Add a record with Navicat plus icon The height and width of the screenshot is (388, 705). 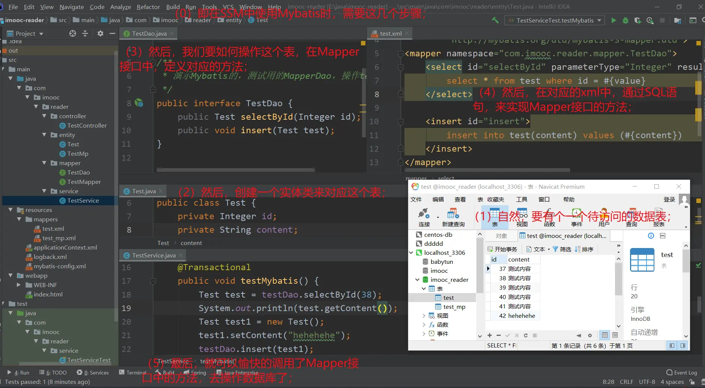tap(489, 335)
